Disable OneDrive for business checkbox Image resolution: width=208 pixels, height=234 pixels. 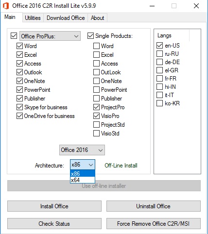pos(19,116)
